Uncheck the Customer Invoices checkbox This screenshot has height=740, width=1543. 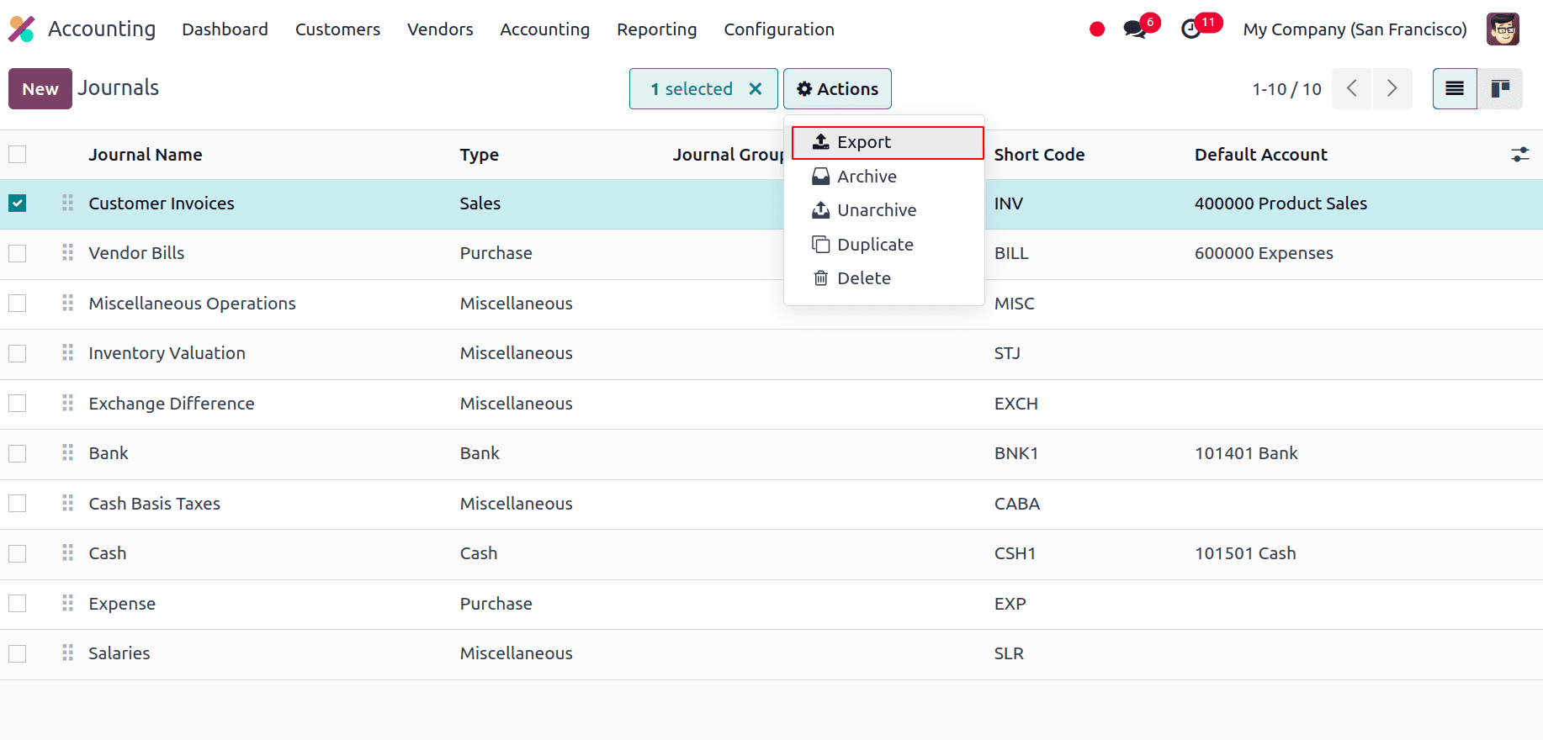[x=18, y=203]
